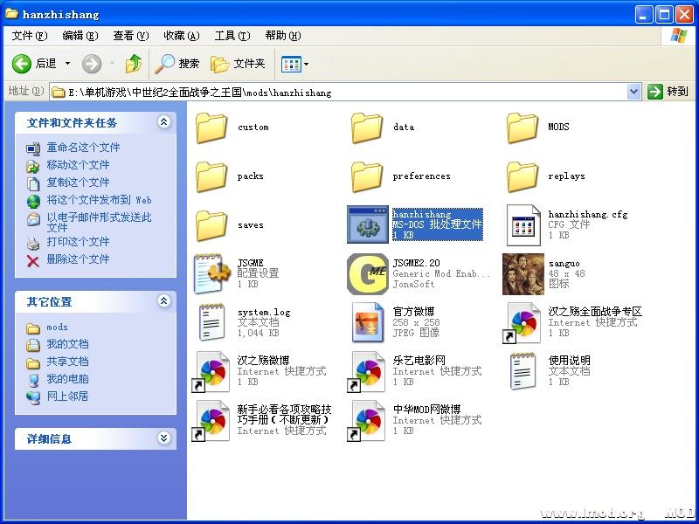Run the hanzhishang MS-DOS batch file
The width and height of the screenshot is (699, 524).
click(367, 223)
